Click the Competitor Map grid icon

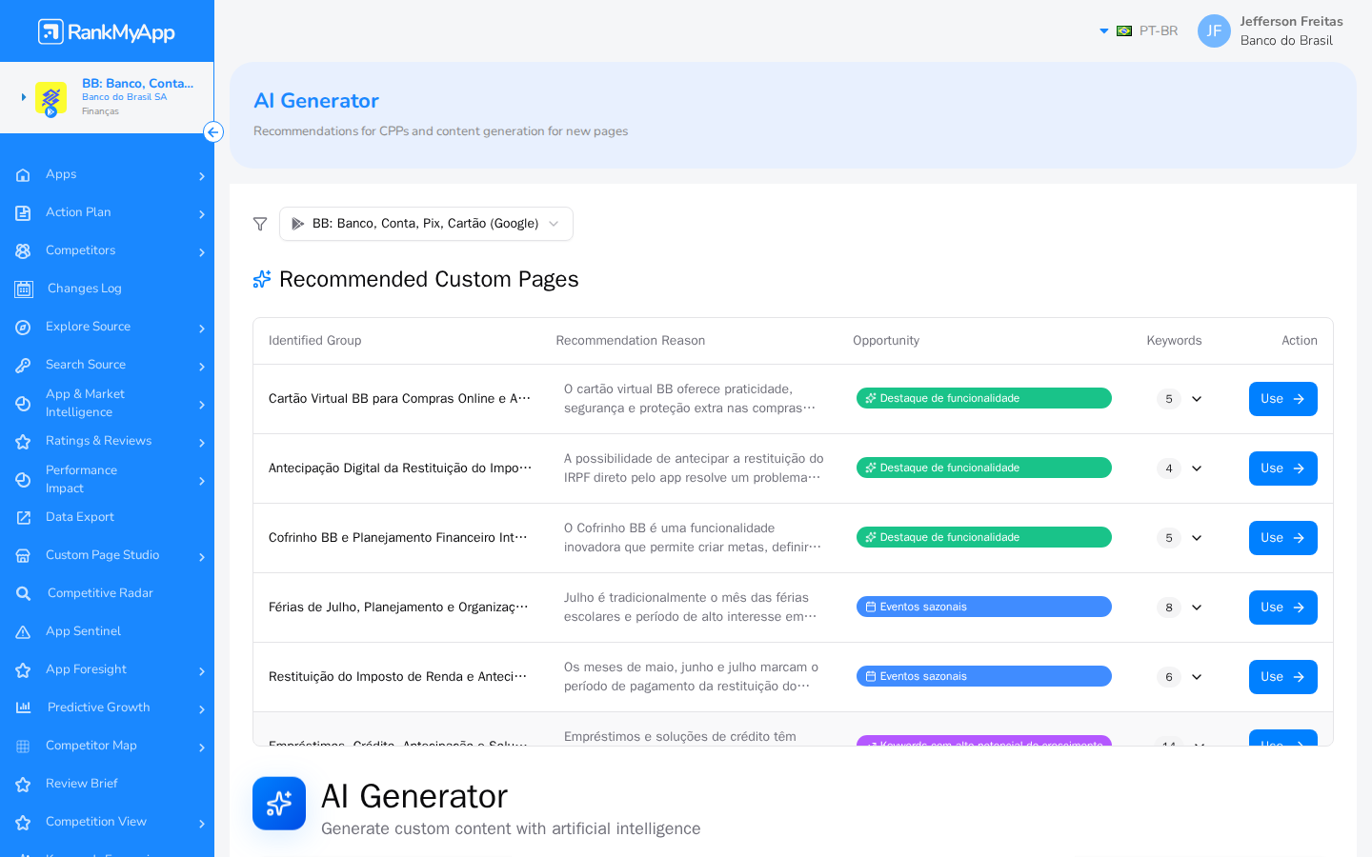pyautogui.click(x=23, y=746)
